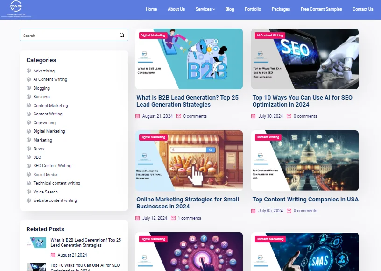Open the Packages menu item

point(281,9)
